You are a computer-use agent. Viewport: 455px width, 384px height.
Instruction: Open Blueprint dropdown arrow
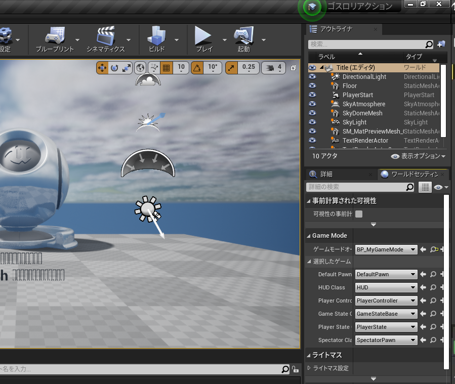coord(77,40)
